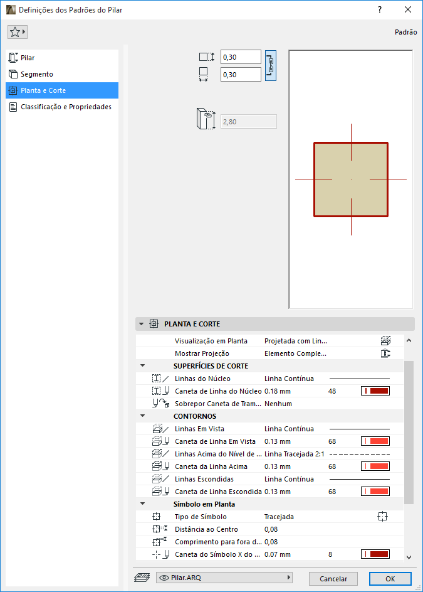This screenshot has width=423, height=592.
Task: Click Caneta do Símbolo X pen icon
Action: click(x=160, y=554)
